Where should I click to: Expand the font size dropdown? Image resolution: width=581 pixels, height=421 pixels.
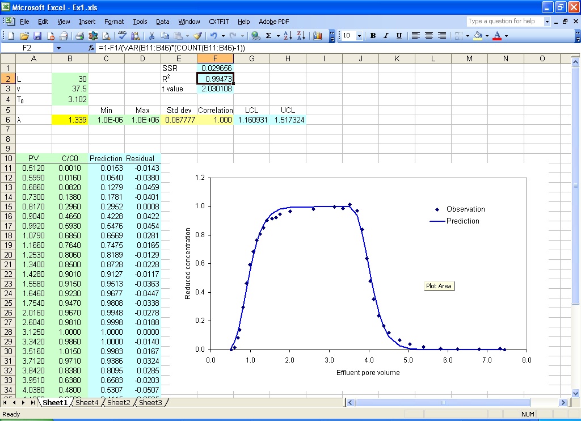[x=359, y=36]
